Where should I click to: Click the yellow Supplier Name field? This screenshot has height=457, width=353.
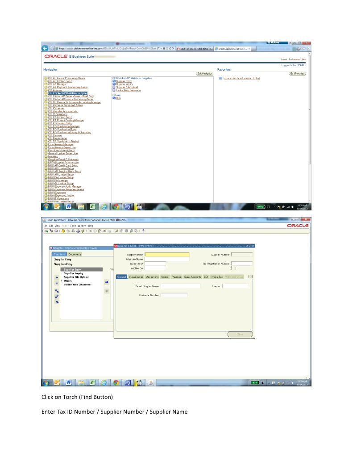point(167,255)
